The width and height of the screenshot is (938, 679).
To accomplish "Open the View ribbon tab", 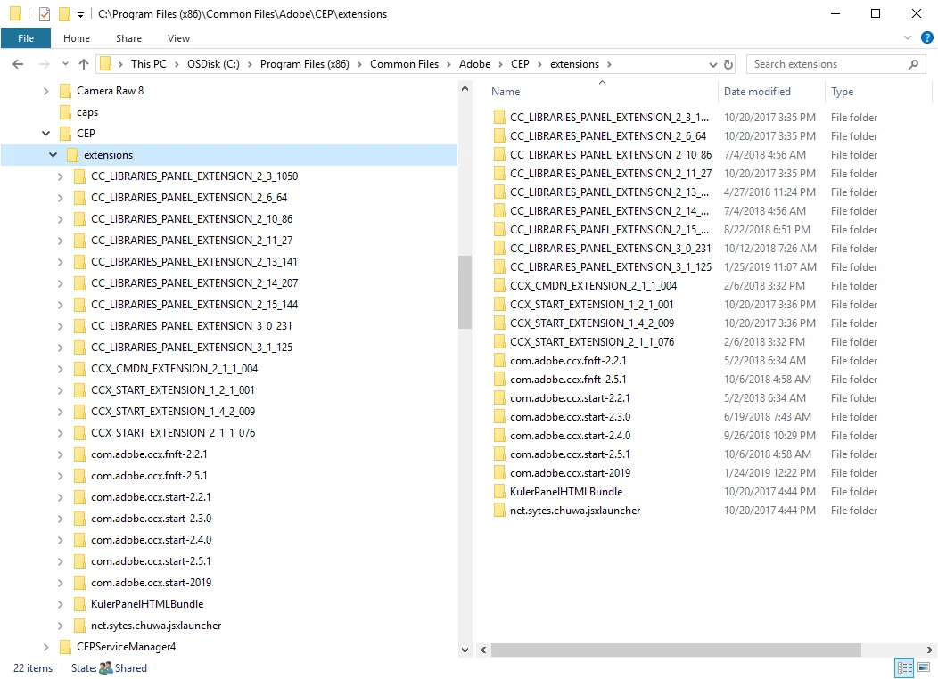I will tap(178, 38).
